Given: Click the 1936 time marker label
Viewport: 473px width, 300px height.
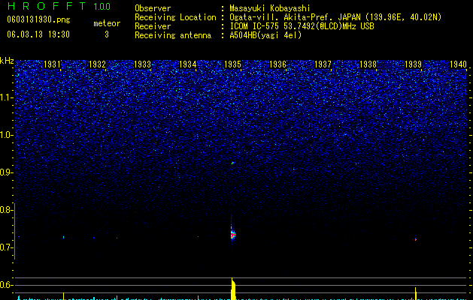Looking at the screenshot, I should [277, 64].
